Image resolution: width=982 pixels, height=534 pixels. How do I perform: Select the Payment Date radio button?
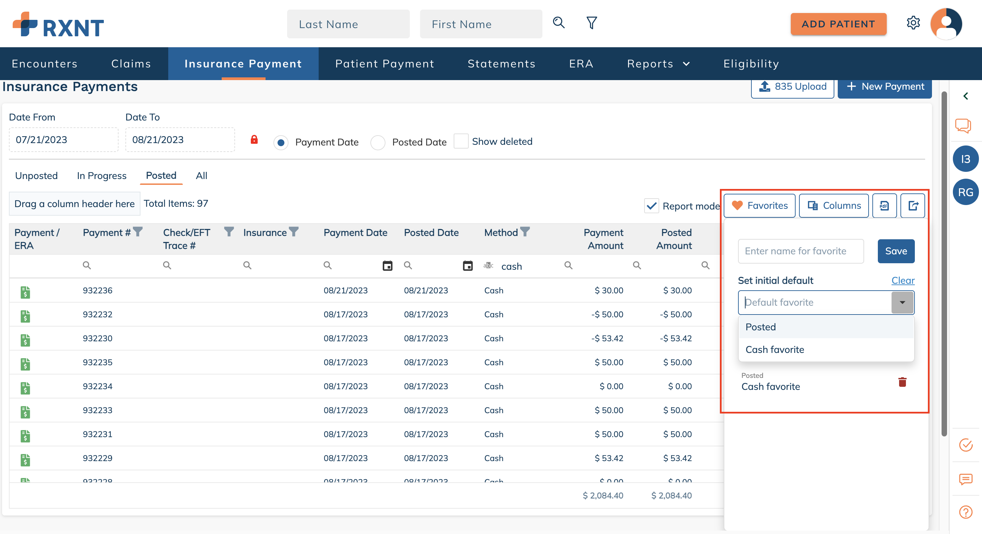(x=281, y=142)
